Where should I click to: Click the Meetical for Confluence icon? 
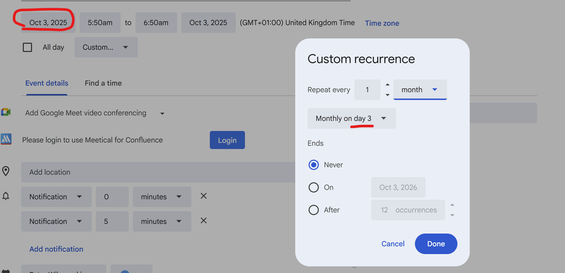(x=6, y=140)
